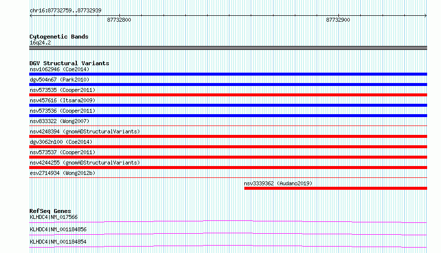Click the blue bar under dgv504n67

[228, 84]
